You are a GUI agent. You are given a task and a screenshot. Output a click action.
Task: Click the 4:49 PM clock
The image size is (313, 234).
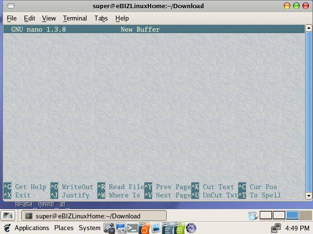coord(297,228)
